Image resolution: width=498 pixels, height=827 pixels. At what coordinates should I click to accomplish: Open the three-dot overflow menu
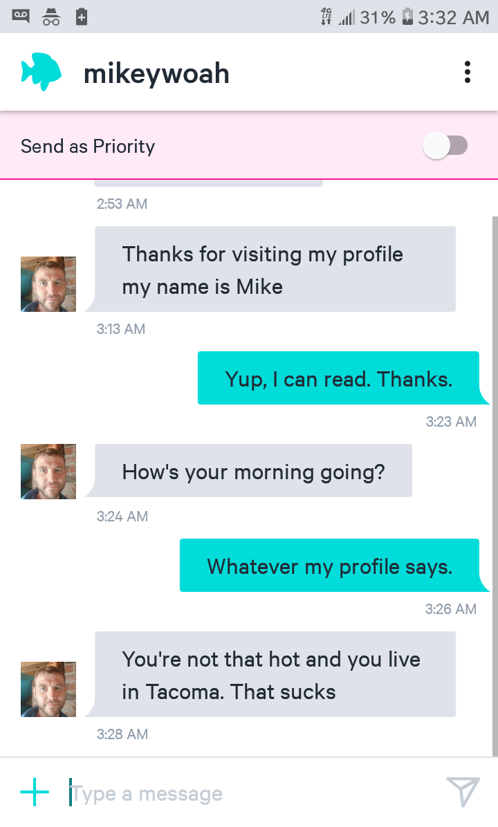[468, 72]
